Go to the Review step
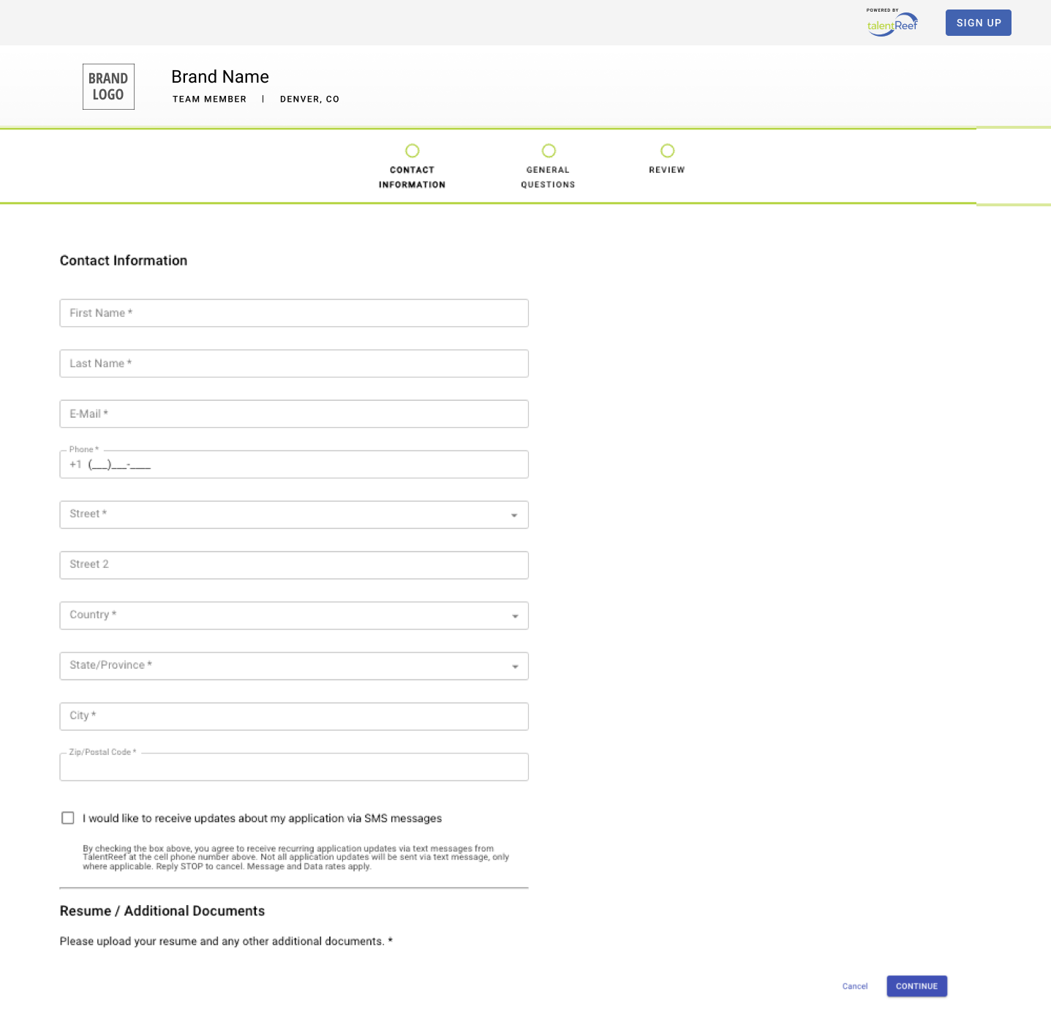 pos(666,169)
